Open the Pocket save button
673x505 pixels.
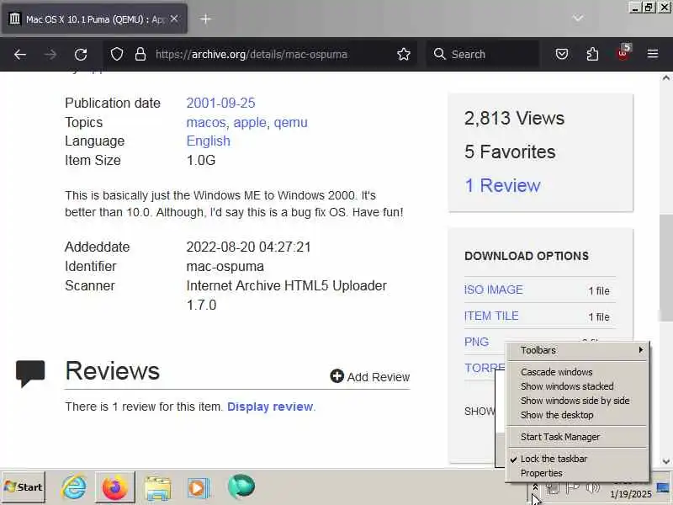click(562, 55)
